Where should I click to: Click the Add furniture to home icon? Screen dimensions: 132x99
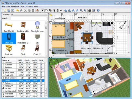[x=38, y=10]
